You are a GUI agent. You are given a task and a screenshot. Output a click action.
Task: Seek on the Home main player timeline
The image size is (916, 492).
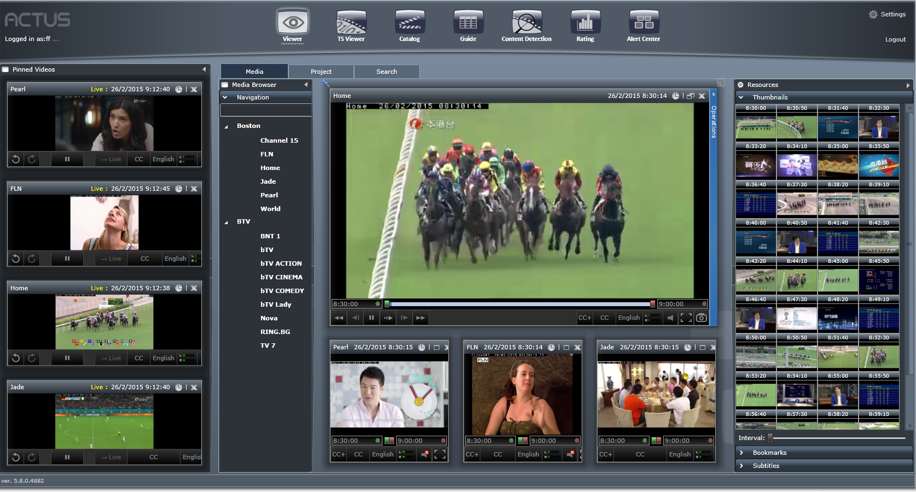click(x=519, y=304)
